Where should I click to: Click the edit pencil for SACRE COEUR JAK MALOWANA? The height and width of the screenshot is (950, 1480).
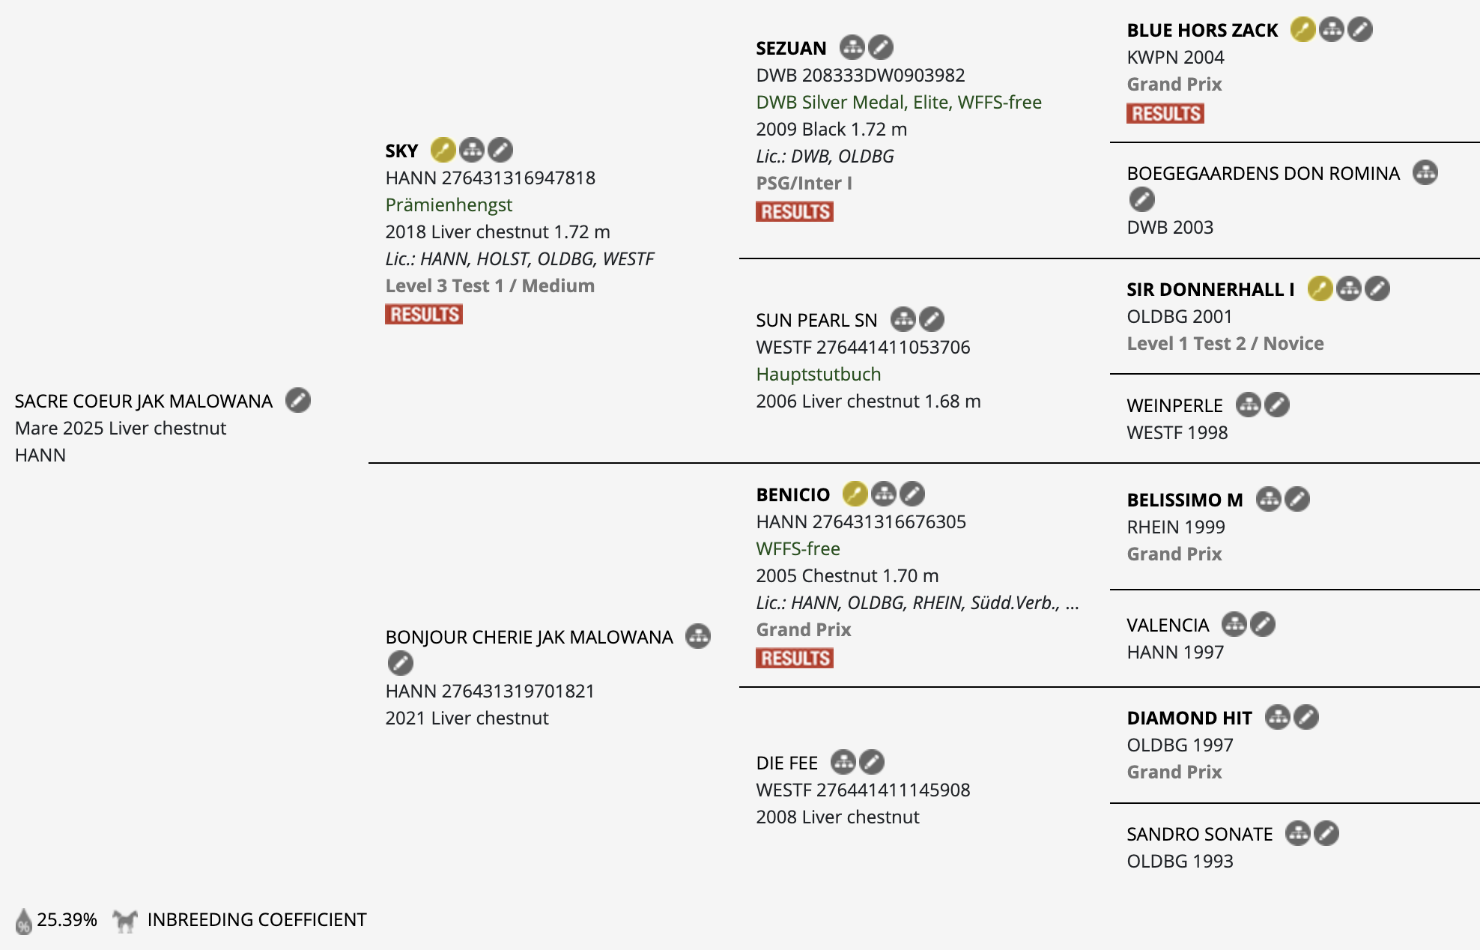pos(298,401)
